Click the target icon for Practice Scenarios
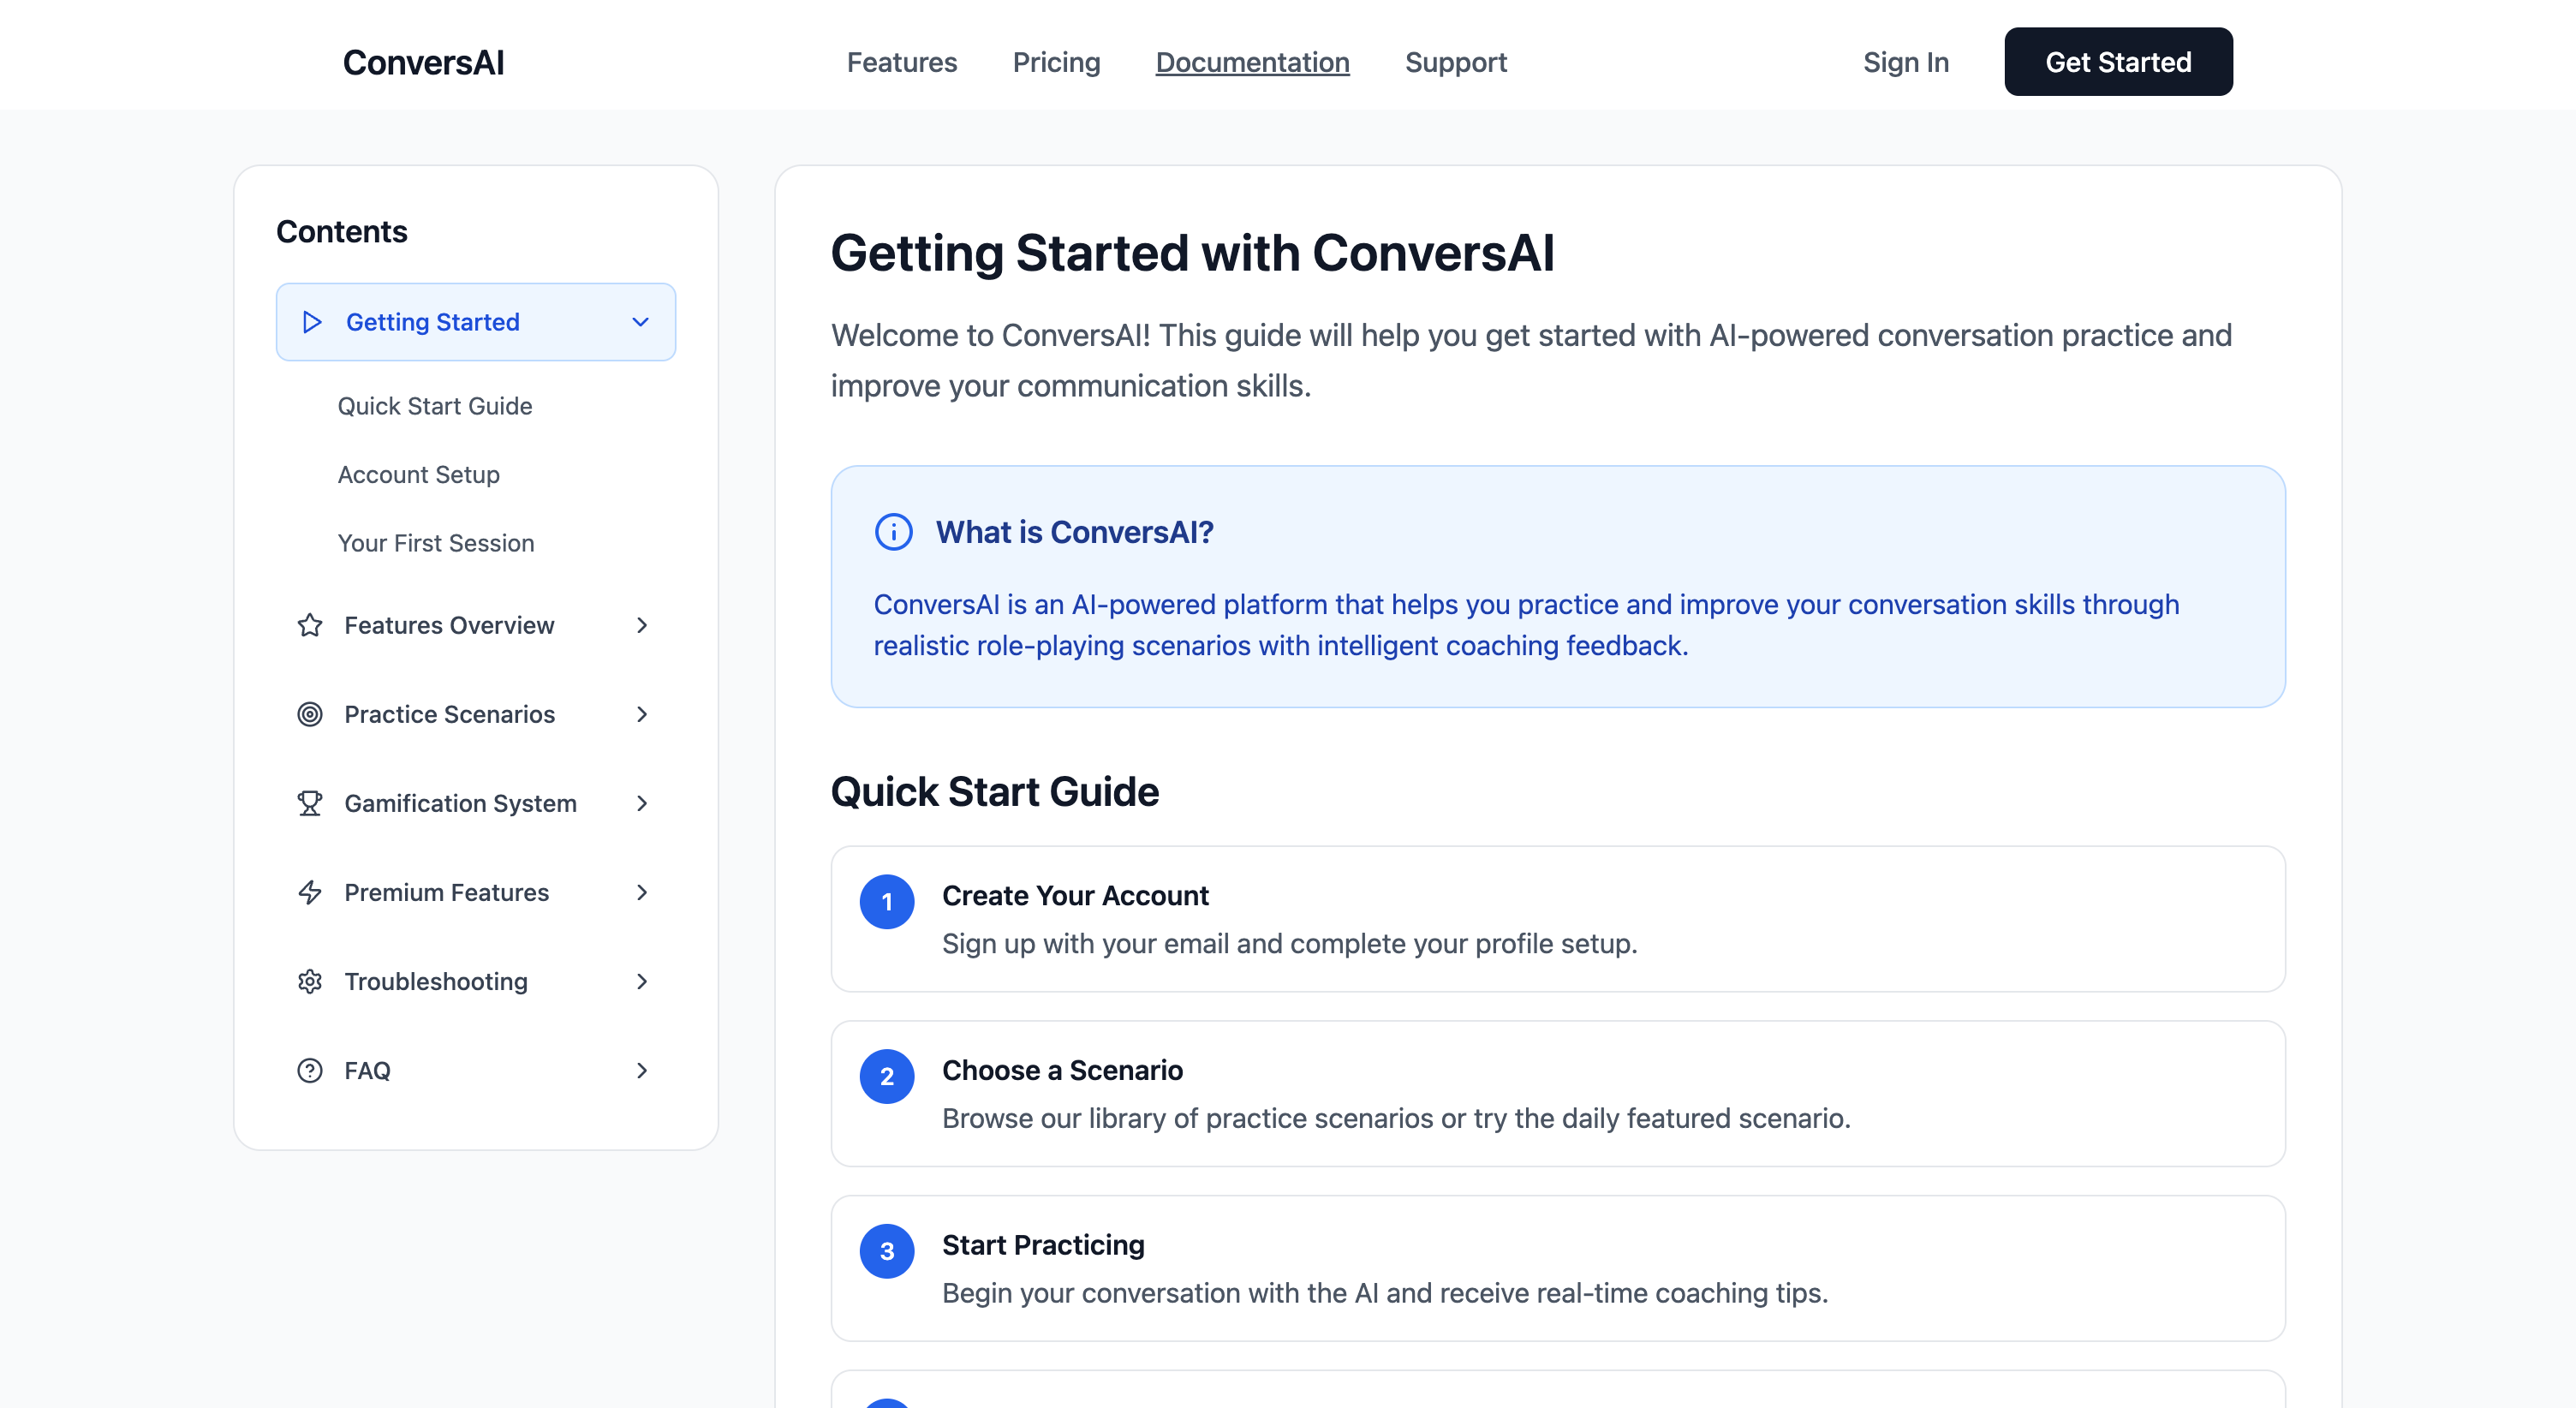The height and width of the screenshot is (1408, 2576). click(x=310, y=714)
